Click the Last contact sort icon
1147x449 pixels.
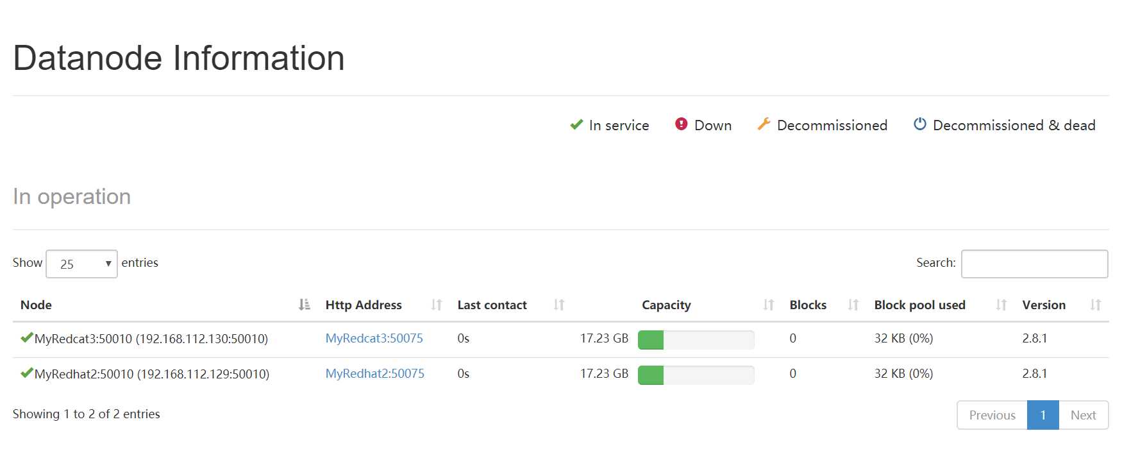pos(559,305)
